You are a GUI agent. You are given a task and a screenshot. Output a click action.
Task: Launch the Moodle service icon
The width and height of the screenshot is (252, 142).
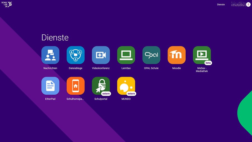tap(176, 55)
